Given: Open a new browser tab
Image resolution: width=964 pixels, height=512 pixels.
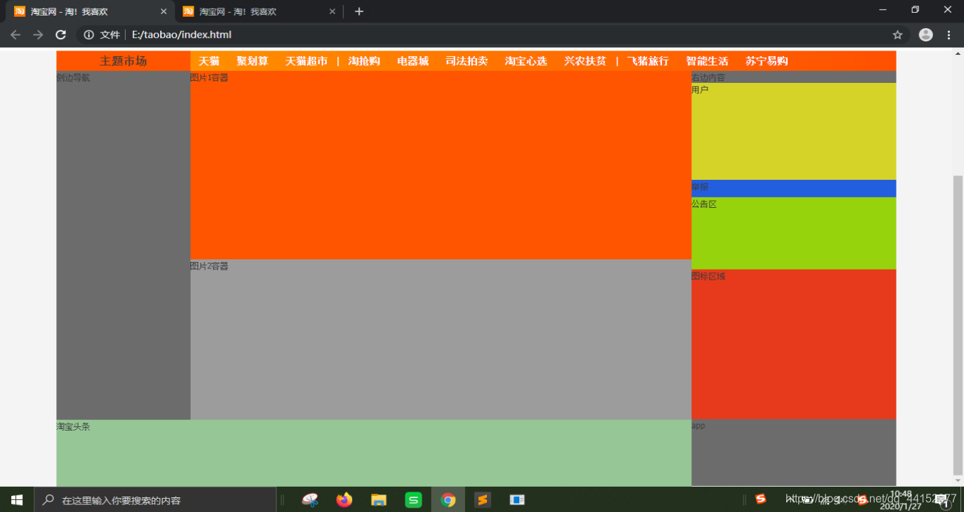Looking at the screenshot, I should [359, 12].
